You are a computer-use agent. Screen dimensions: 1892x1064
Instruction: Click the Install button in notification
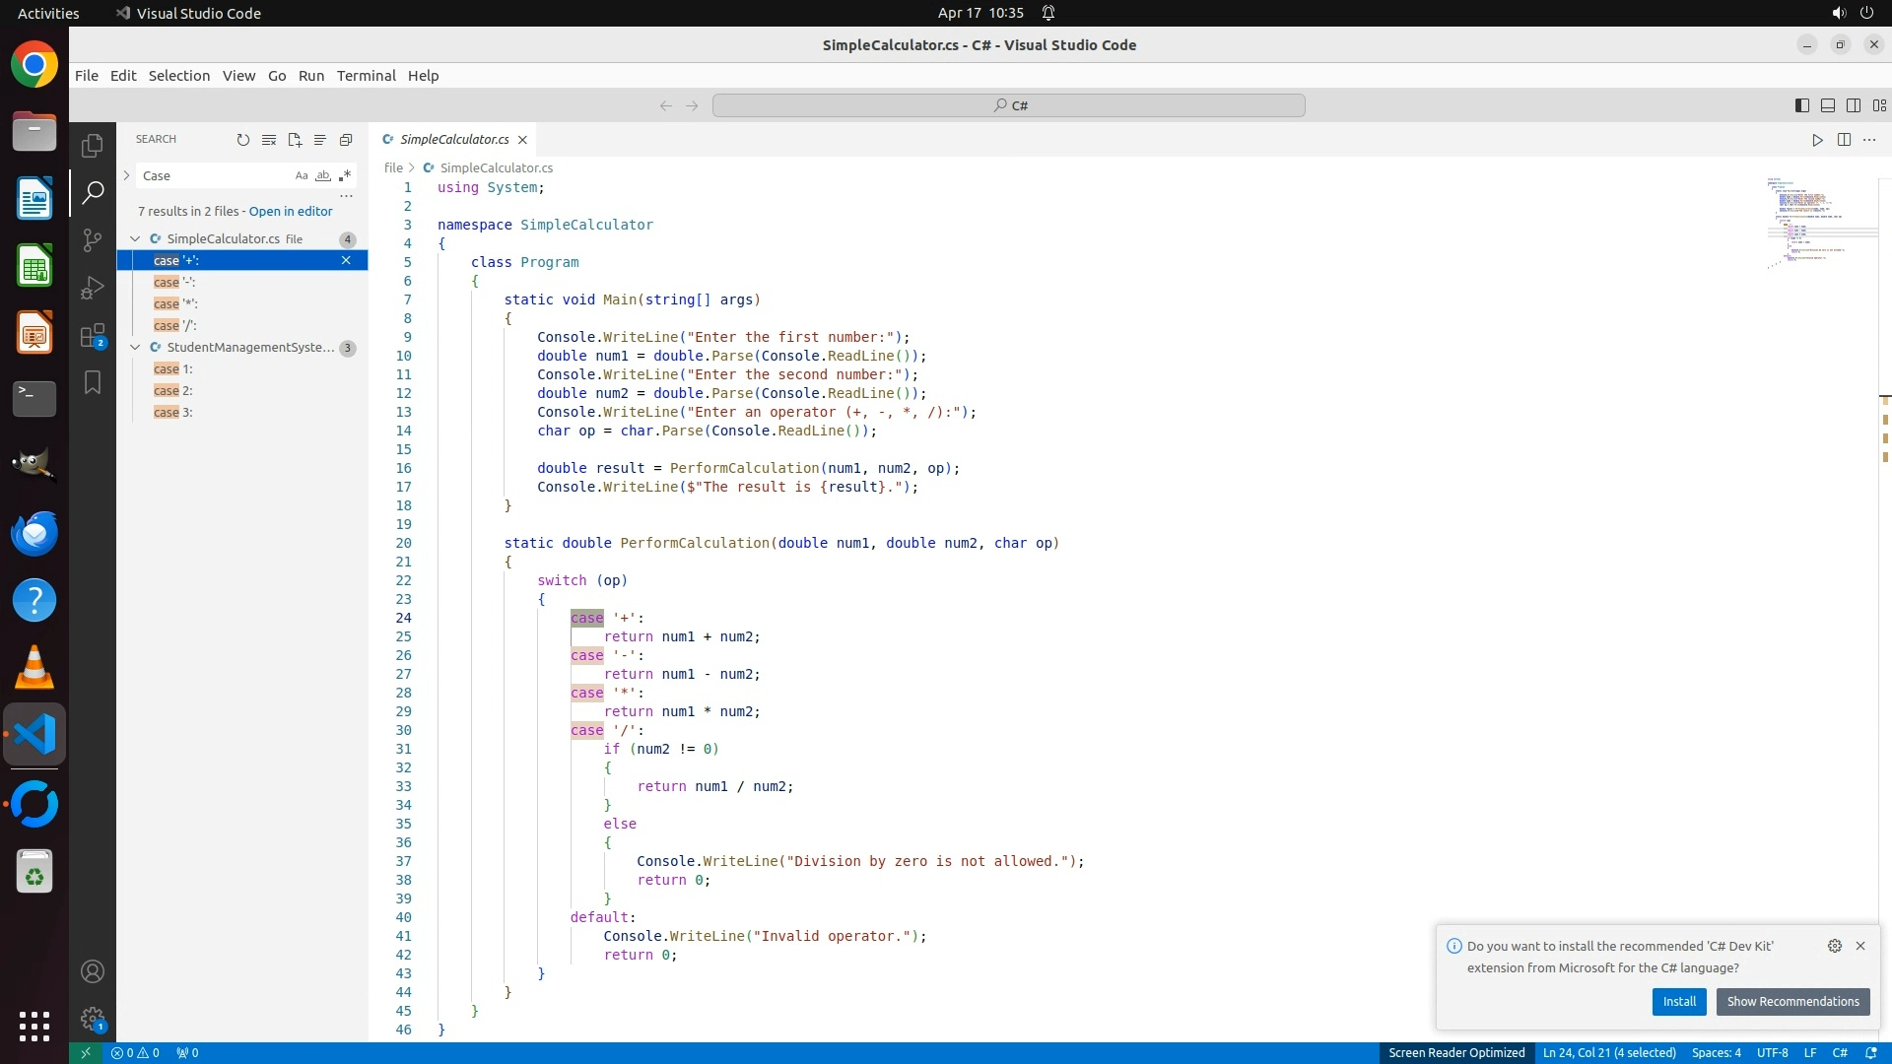(1678, 1001)
